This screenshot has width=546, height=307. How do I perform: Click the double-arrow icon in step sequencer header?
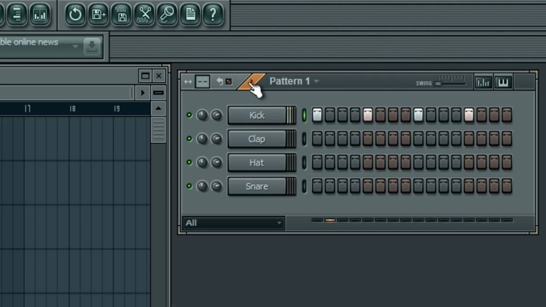[188, 81]
